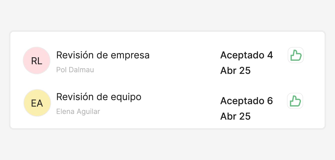335x160 pixels.
Task: Select the Aceptado 6 status label
Action: coord(246,101)
